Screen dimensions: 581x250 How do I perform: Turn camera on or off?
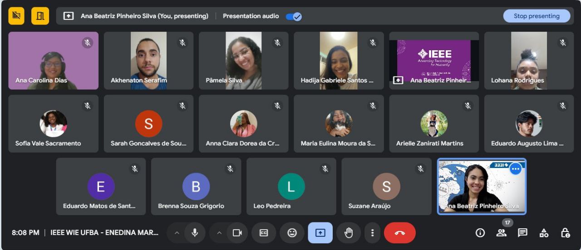coord(237,233)
